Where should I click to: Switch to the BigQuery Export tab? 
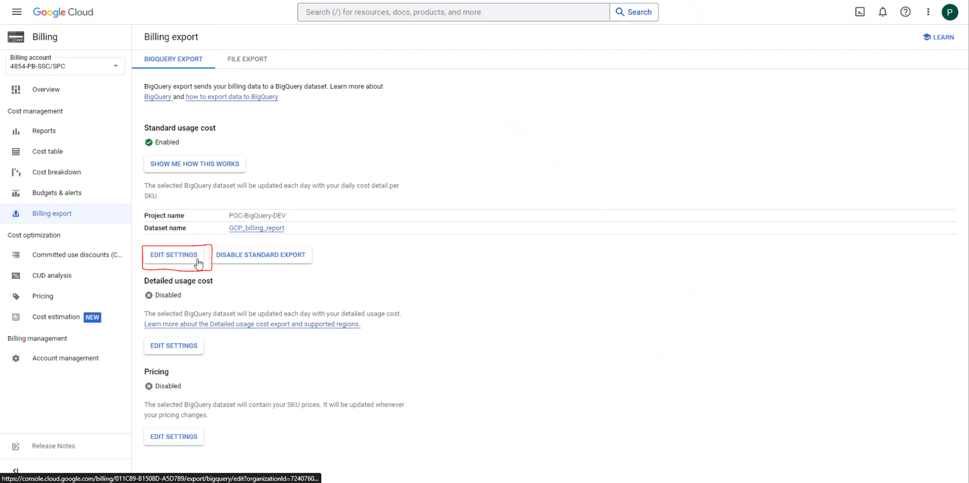coord(173,59)
